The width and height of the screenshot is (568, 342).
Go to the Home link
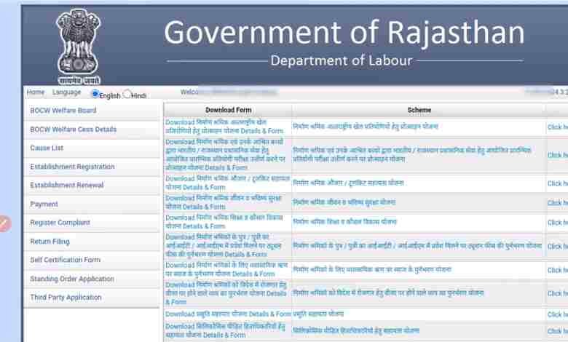(x=36, y=92)
